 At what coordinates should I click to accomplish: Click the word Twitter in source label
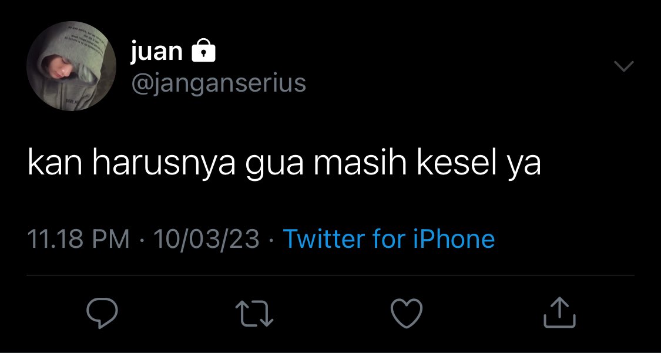pyautogui.click(x=326, y=239)
